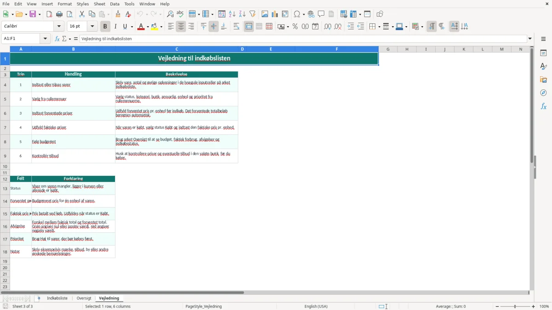Define print area icon
Image resolution: width=552 pixels, height=310 pixels.
(x=344, y=14)
